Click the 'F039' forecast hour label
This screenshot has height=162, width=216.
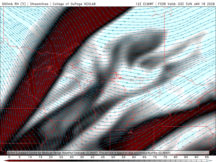coord(162,4)
